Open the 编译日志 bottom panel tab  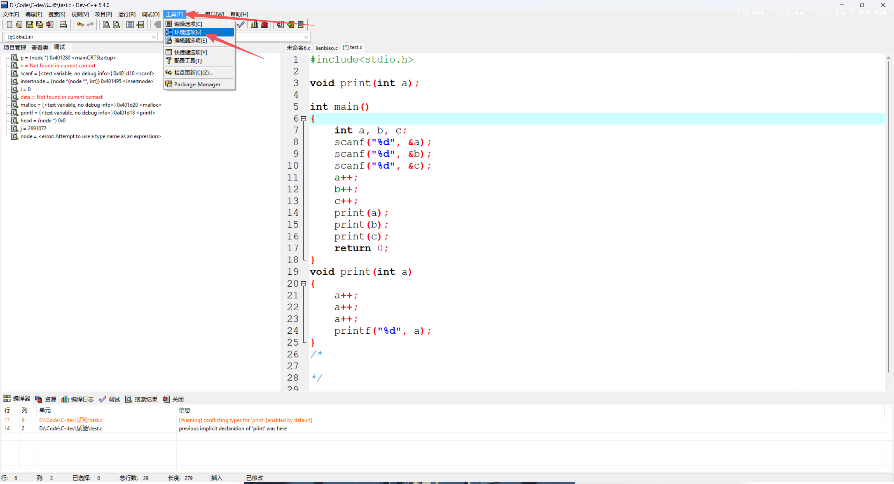click(x=78, y=399)
